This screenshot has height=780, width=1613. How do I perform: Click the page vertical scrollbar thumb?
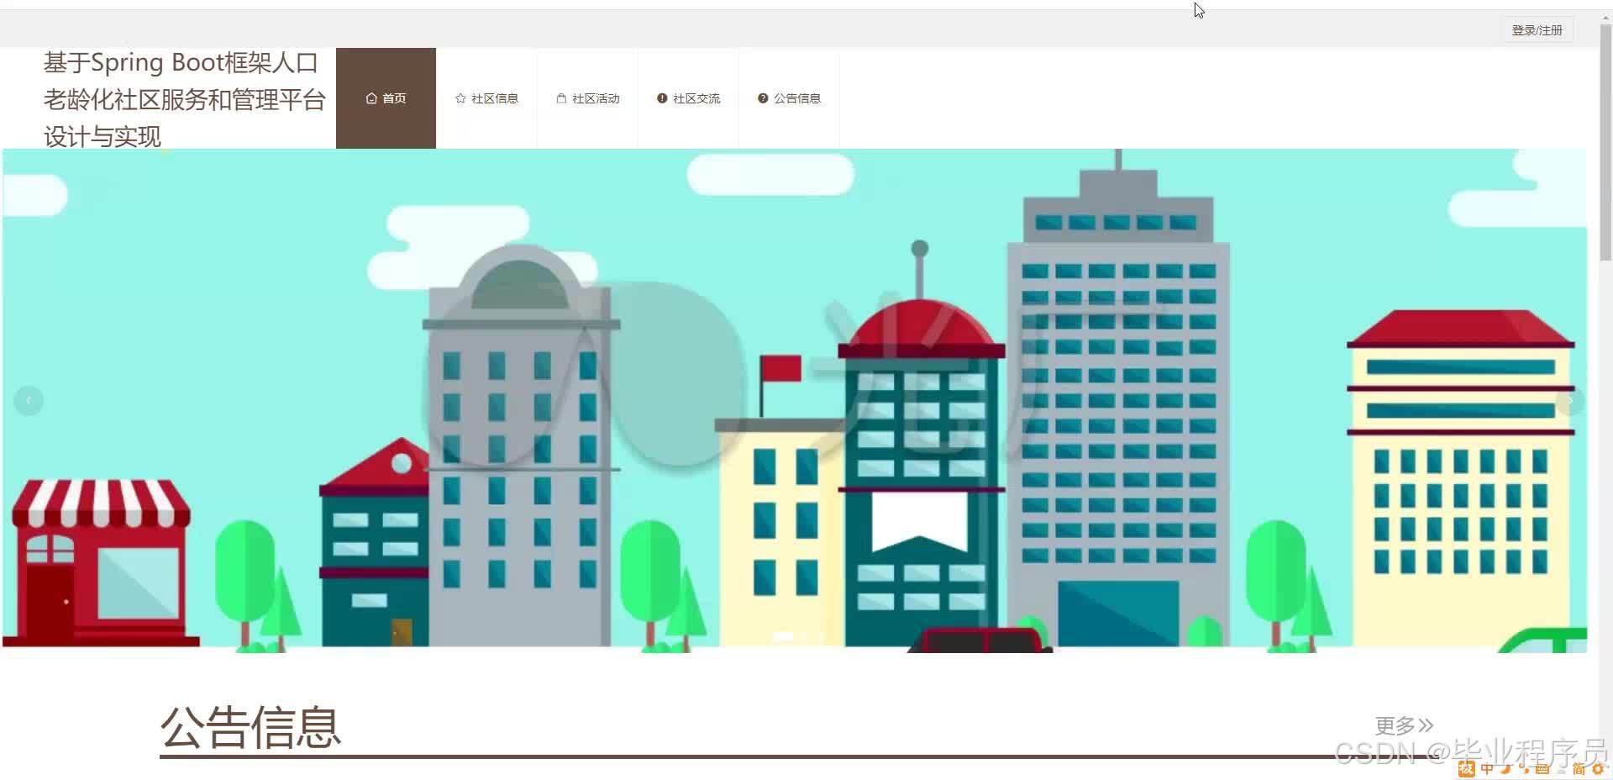tap(1605, 143)
